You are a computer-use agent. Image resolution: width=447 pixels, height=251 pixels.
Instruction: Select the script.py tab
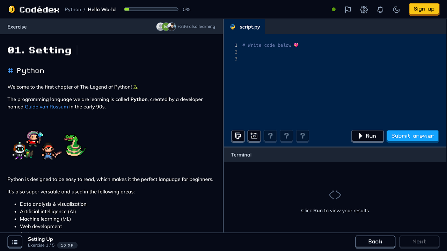[244, 27]
